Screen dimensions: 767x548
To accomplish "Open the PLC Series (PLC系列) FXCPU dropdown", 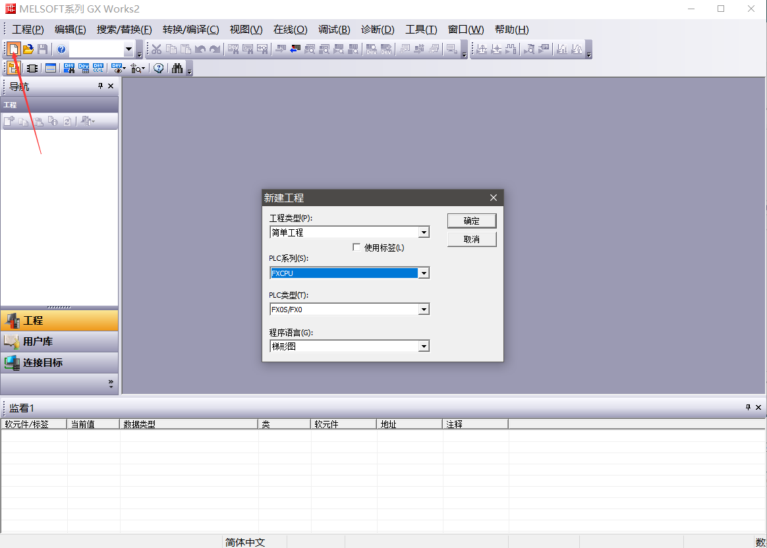I will (x=424, y=273).
